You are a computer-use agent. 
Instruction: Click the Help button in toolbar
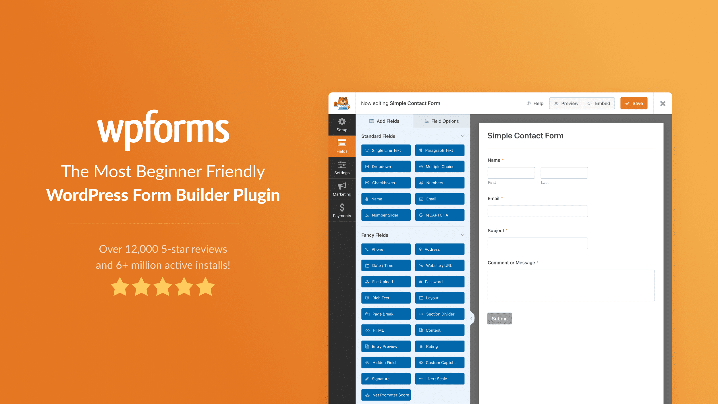(536, 103)
